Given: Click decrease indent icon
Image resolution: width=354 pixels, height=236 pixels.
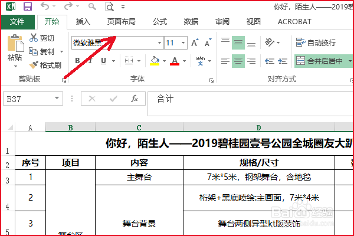Looking at the screenshot, I should click(270, 61).
